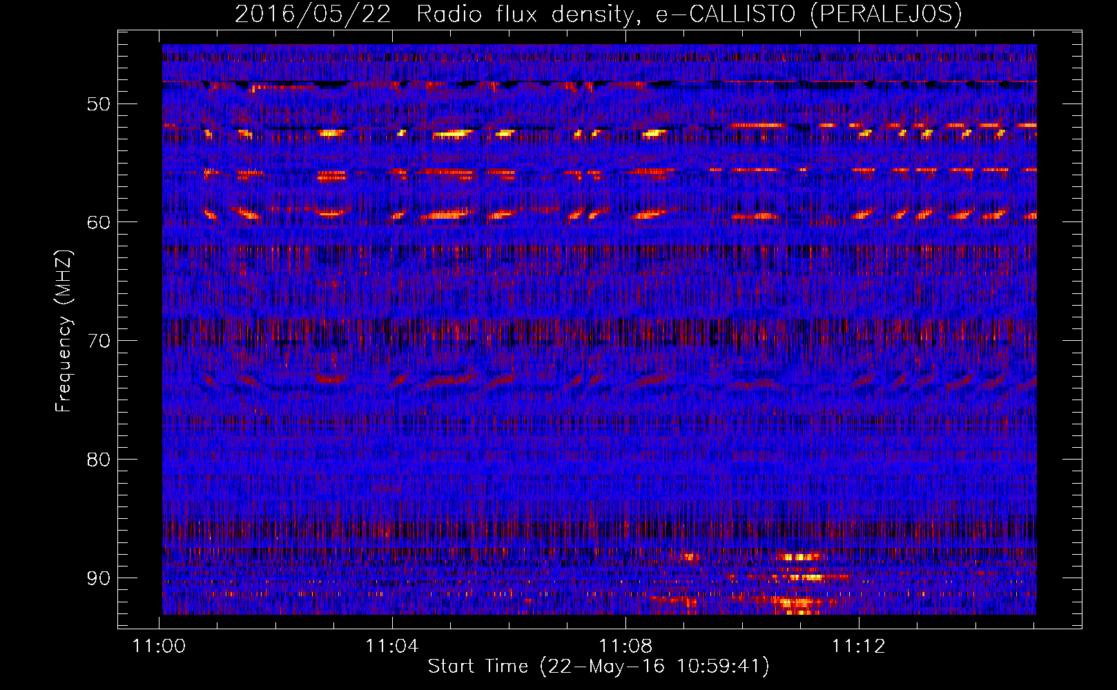
Task: Click the 80 frequency tick label
Action: 98,460
